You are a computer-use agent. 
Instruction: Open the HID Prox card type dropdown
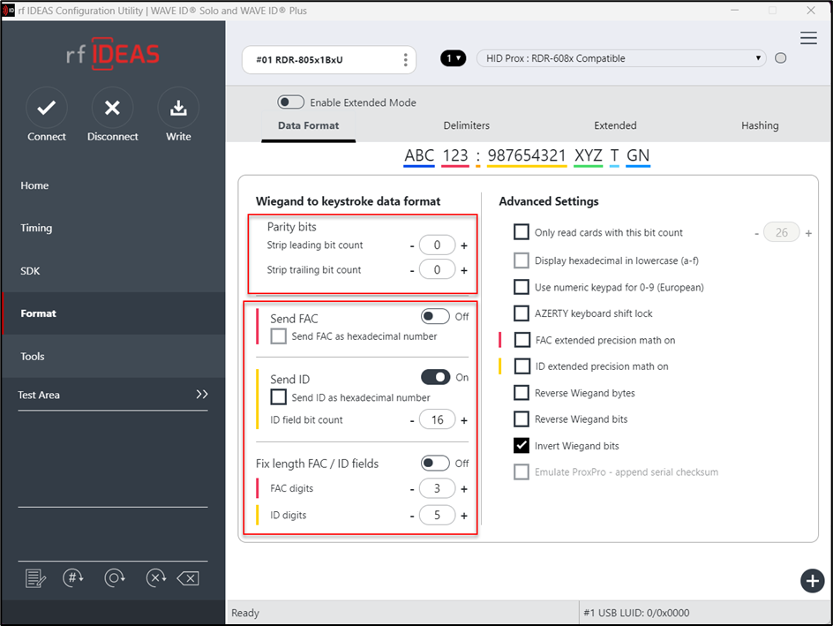point(621,58)
